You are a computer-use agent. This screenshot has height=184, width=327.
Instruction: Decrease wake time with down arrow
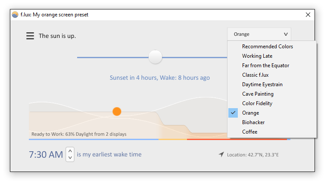(70, 158)
